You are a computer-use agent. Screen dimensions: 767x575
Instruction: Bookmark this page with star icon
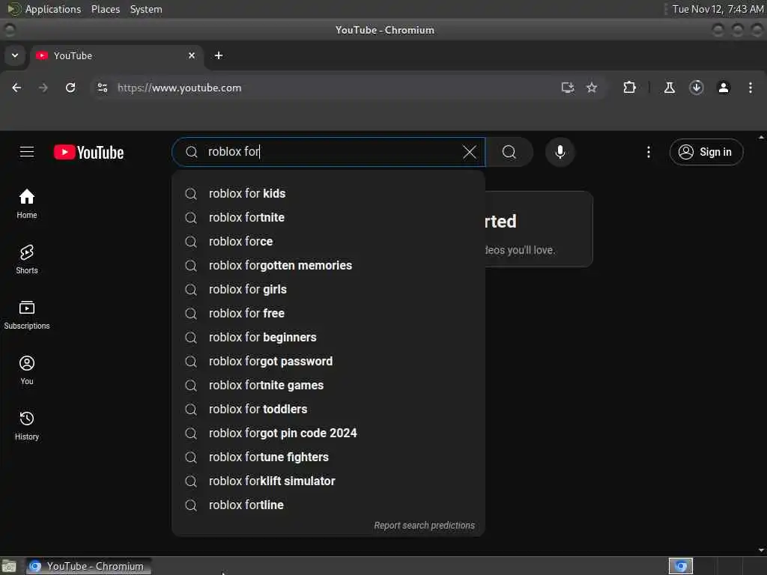click(592, 88)
